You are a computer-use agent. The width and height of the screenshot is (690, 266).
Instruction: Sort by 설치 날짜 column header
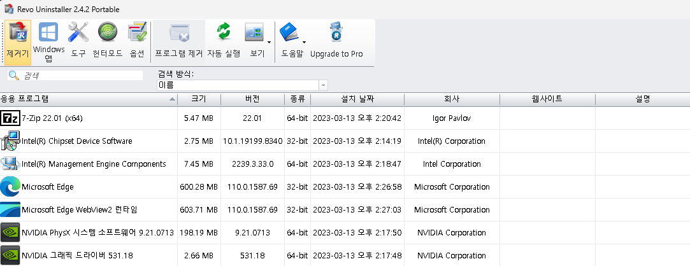[x=357, y=99]
